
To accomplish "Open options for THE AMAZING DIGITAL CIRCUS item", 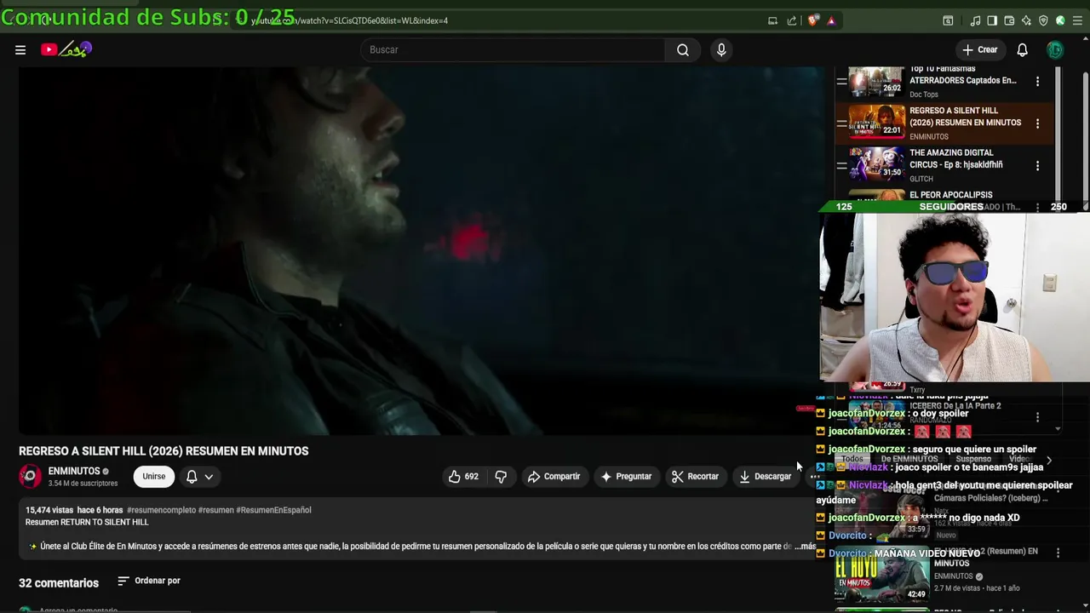I will point(1037,166).
